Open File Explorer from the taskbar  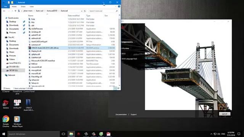click(71, 134)
